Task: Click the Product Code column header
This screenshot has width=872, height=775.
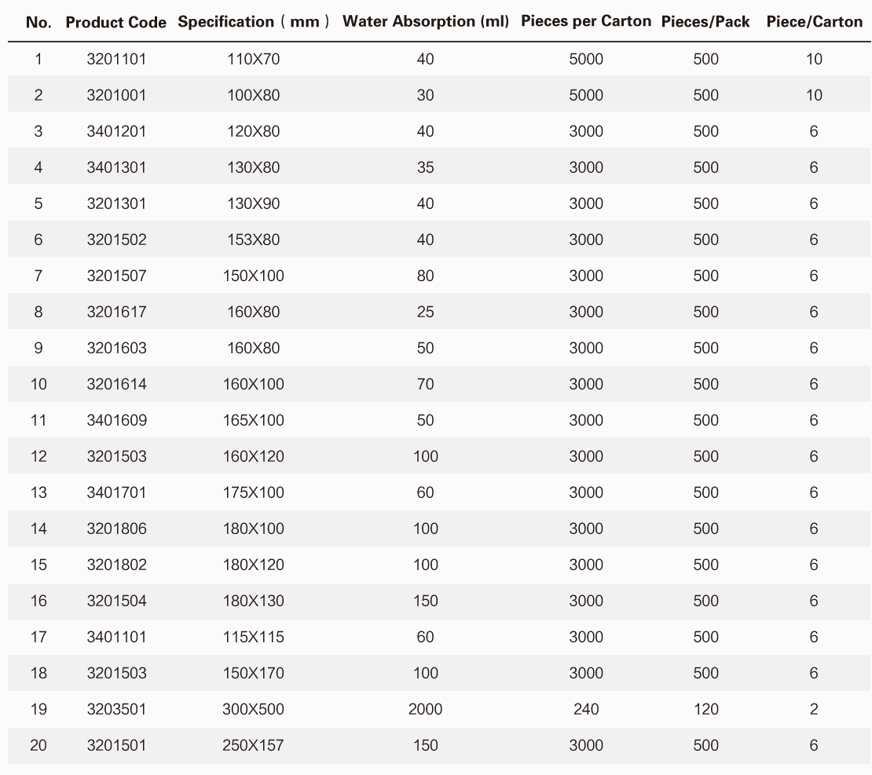Action: click(x=115, y=22)
